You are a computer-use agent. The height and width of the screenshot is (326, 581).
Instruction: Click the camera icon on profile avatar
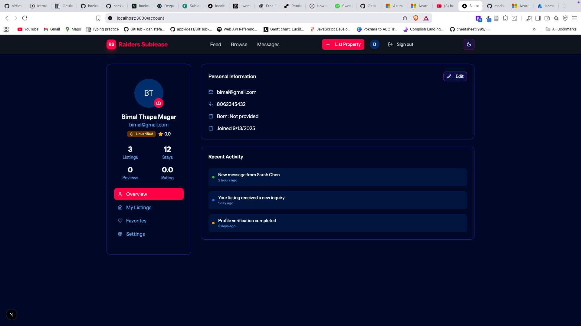coord(158,103)
